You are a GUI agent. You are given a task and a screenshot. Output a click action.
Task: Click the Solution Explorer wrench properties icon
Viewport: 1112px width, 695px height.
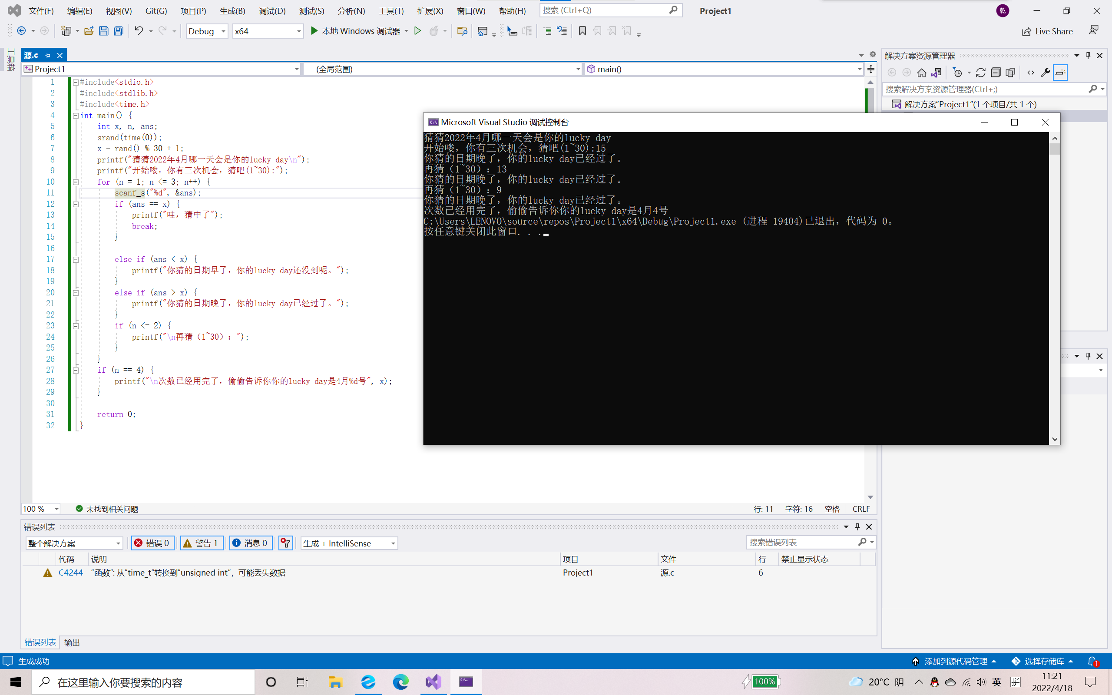tap(1045, 73)
